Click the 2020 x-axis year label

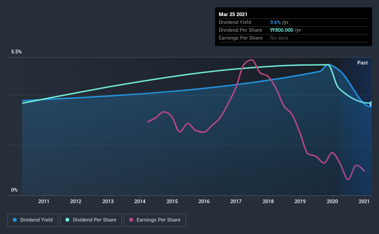coord(332,201)
